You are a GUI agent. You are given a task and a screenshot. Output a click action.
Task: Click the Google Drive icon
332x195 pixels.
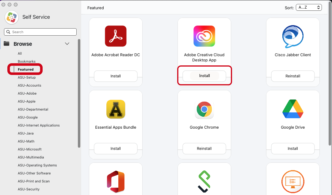293,109
